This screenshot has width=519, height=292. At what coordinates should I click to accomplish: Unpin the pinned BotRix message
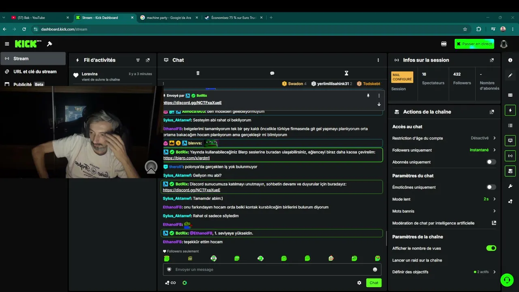368,96
